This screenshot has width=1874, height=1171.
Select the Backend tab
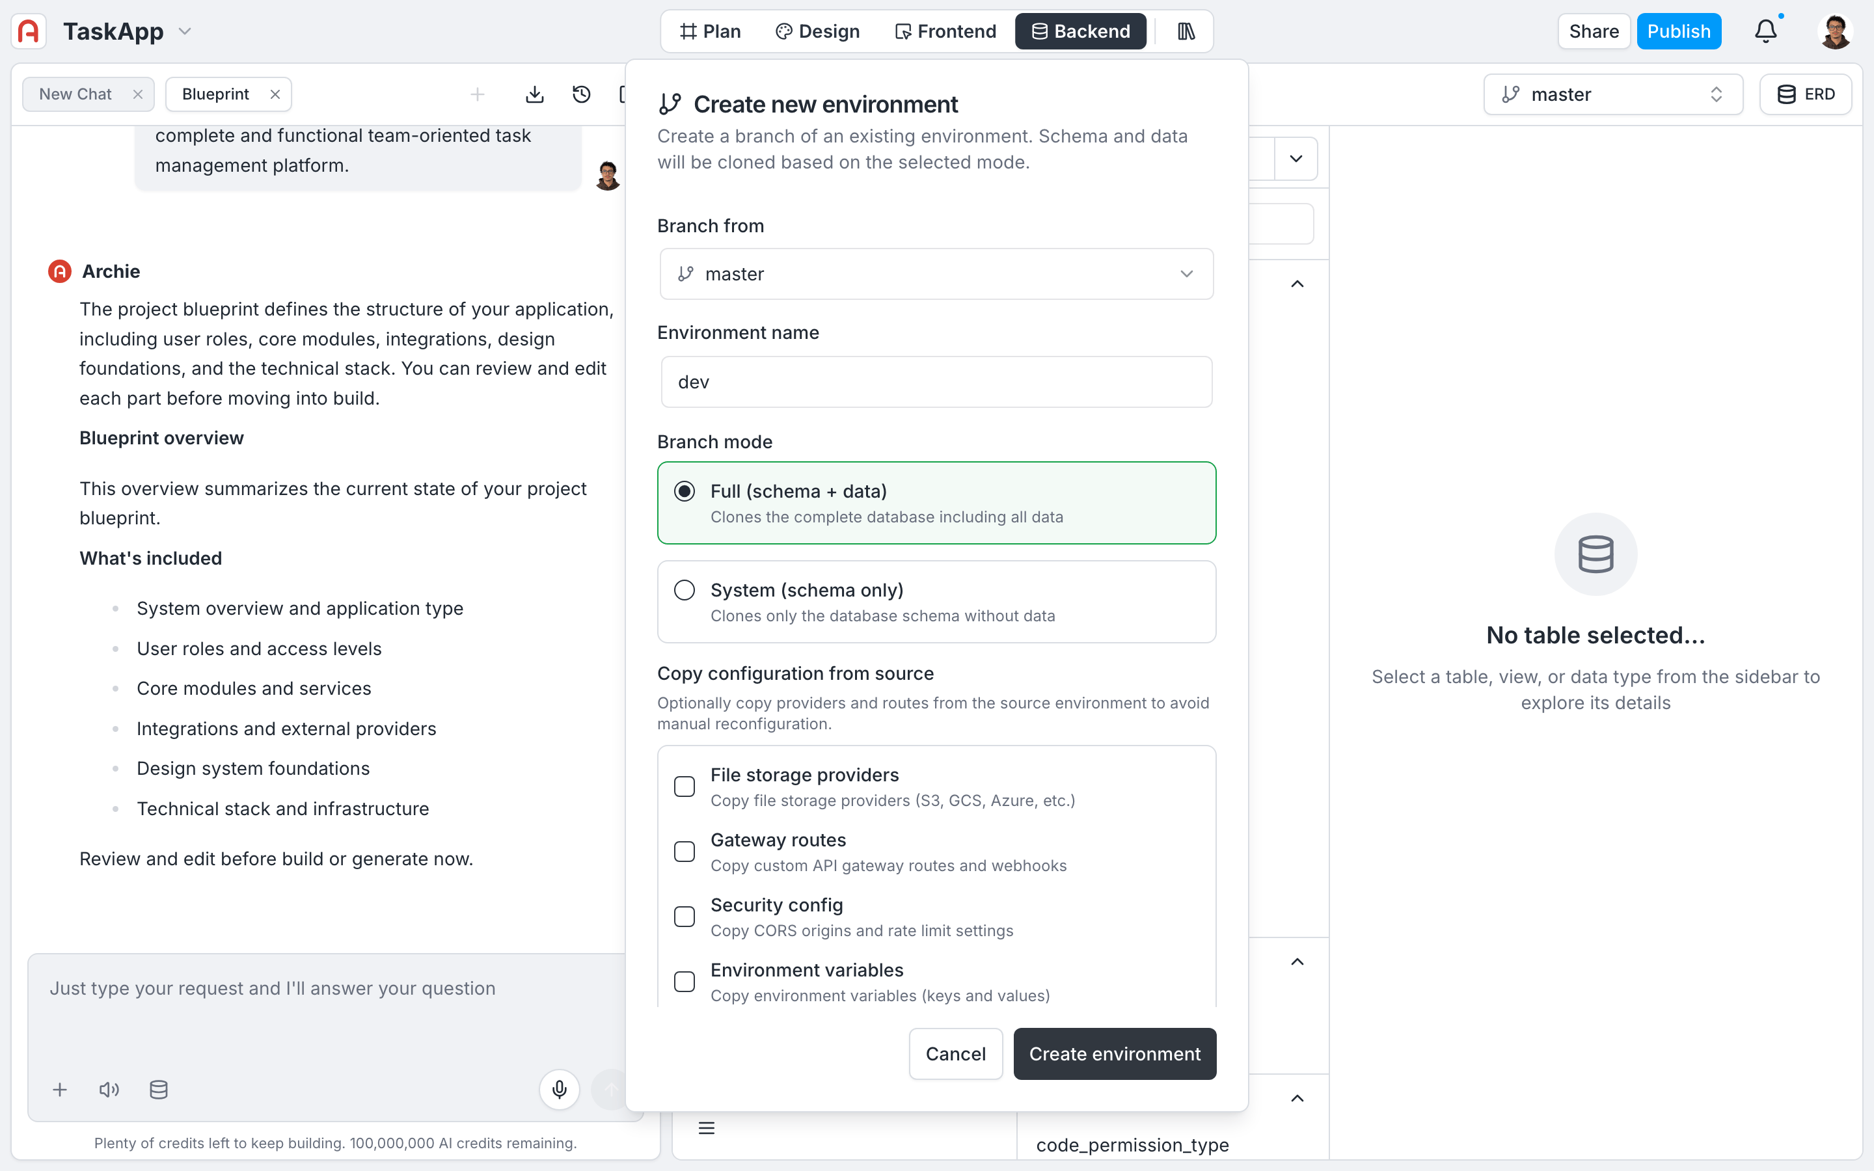1080,31
